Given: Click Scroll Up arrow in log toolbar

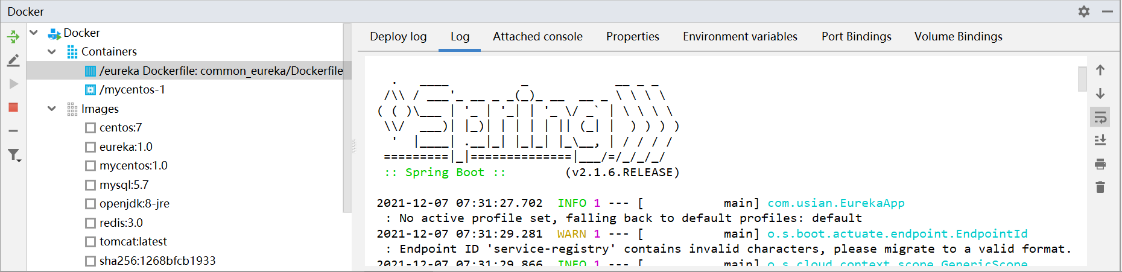Looking at the screenshot, I should click(1100, 70).
